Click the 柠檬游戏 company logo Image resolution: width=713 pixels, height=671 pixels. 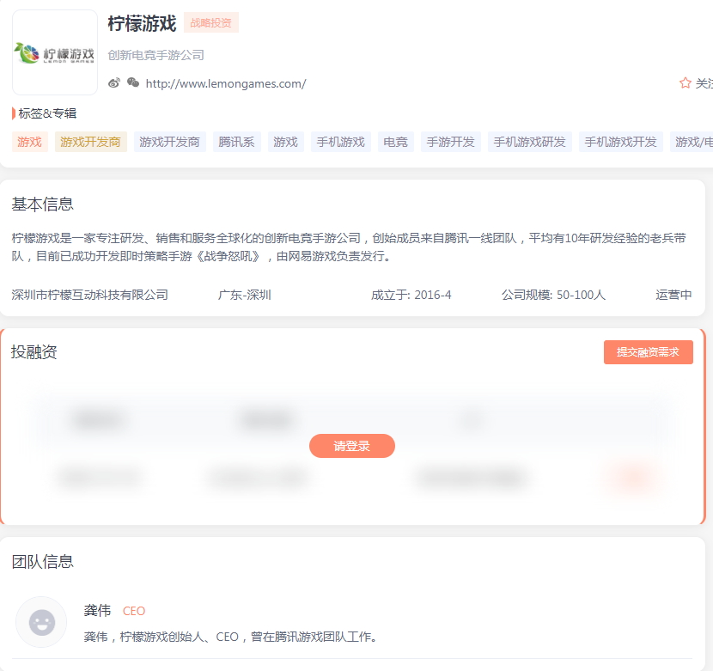54,52
